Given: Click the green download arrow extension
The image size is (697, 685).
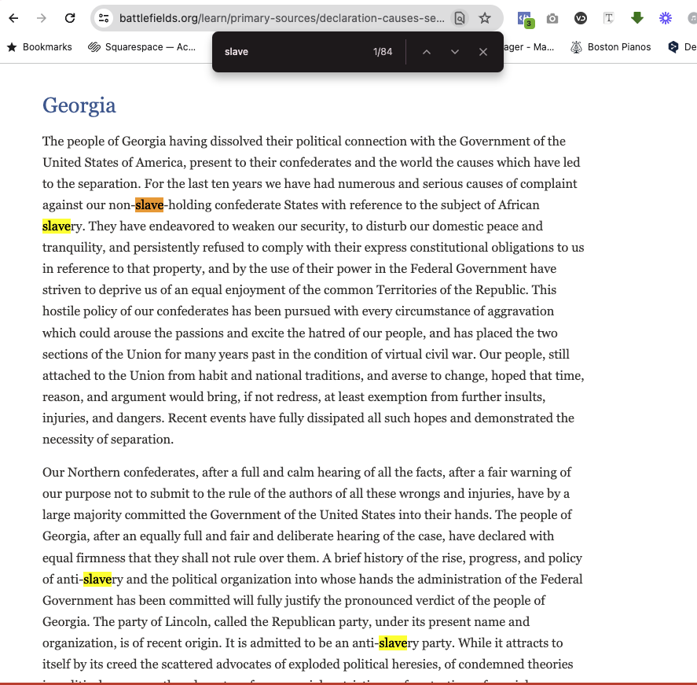Looking at the screenshot, I should tap(637, 18).
